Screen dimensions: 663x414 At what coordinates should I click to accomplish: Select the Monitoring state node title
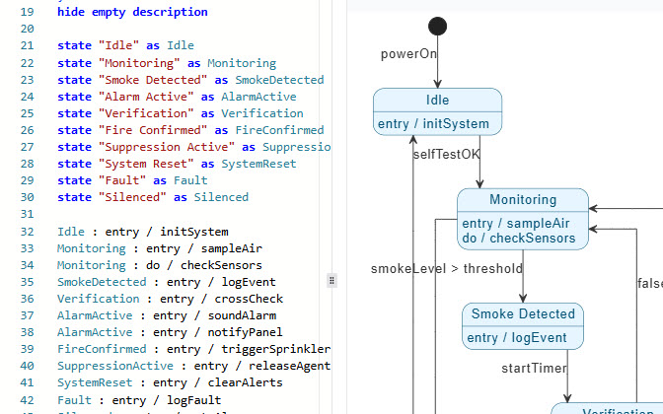click(523, 199)
